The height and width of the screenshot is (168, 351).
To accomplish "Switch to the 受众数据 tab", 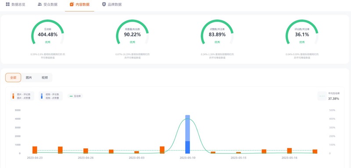I will coord(48,4).
